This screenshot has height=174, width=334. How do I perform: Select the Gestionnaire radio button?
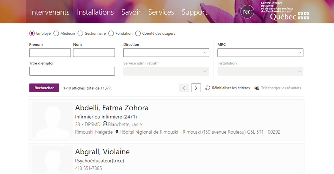pos(80,33)
